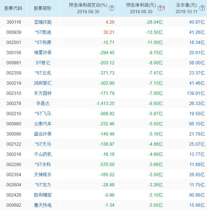Select stock code 300156
The height and width of the screenshot is (210, 207).
coord(14,52)
